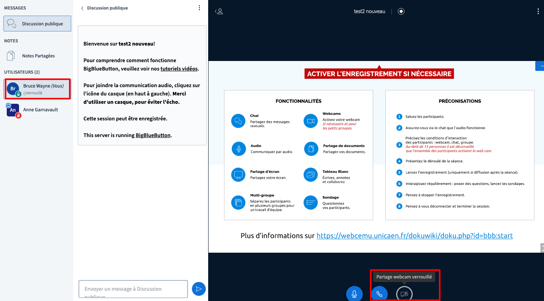Follow the webcemu.unicaen.fr dokuwiki link
Image resolution: width=544 pixels, height=301 pixels.
(414, 236)
